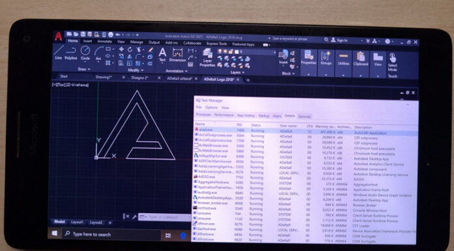The height and width of the screenshot is (251, 454).
Task: Expand the Draw panel dropdown
Action: point(84,69)
